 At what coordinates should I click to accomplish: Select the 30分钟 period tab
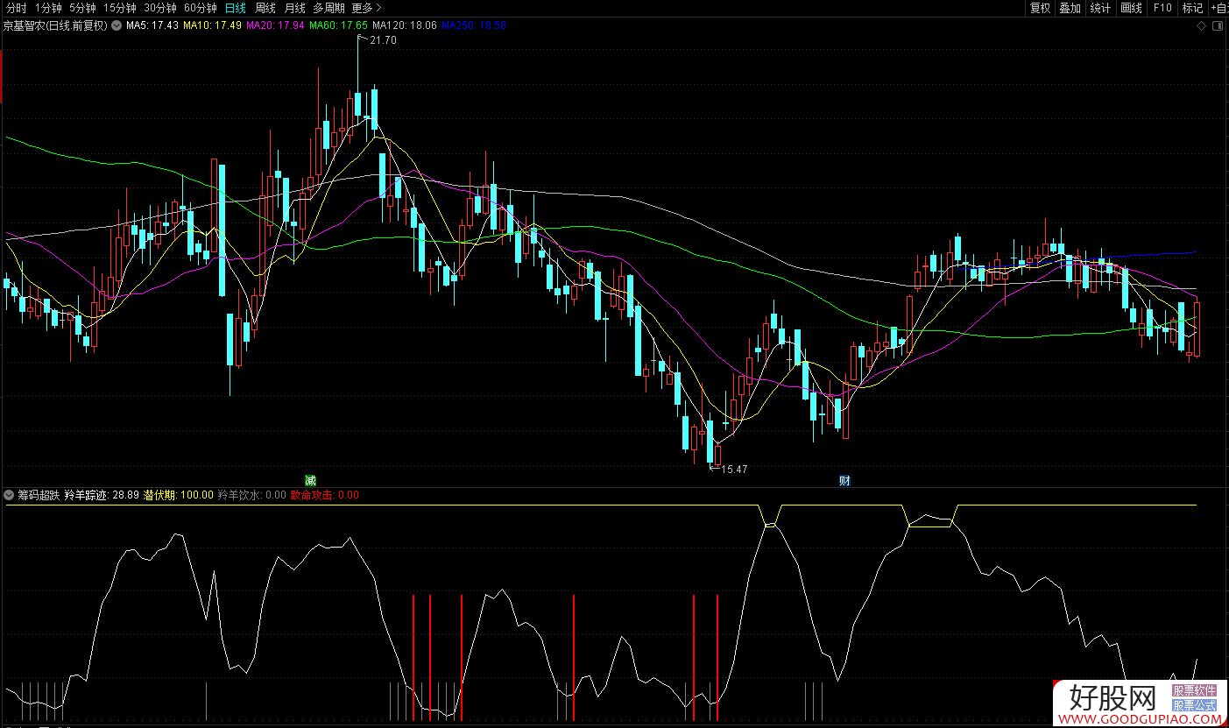(x=160, y=8)
